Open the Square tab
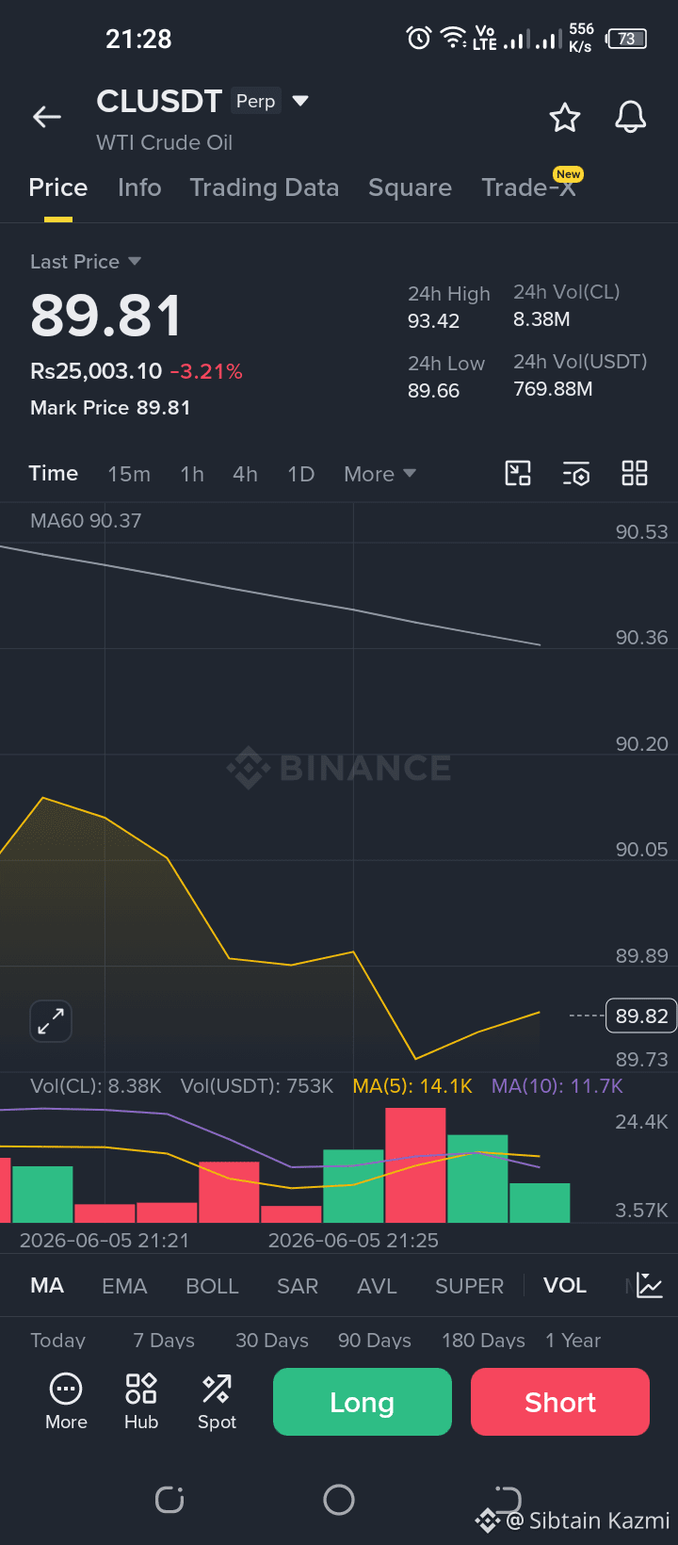 click(x=411, y=187)
